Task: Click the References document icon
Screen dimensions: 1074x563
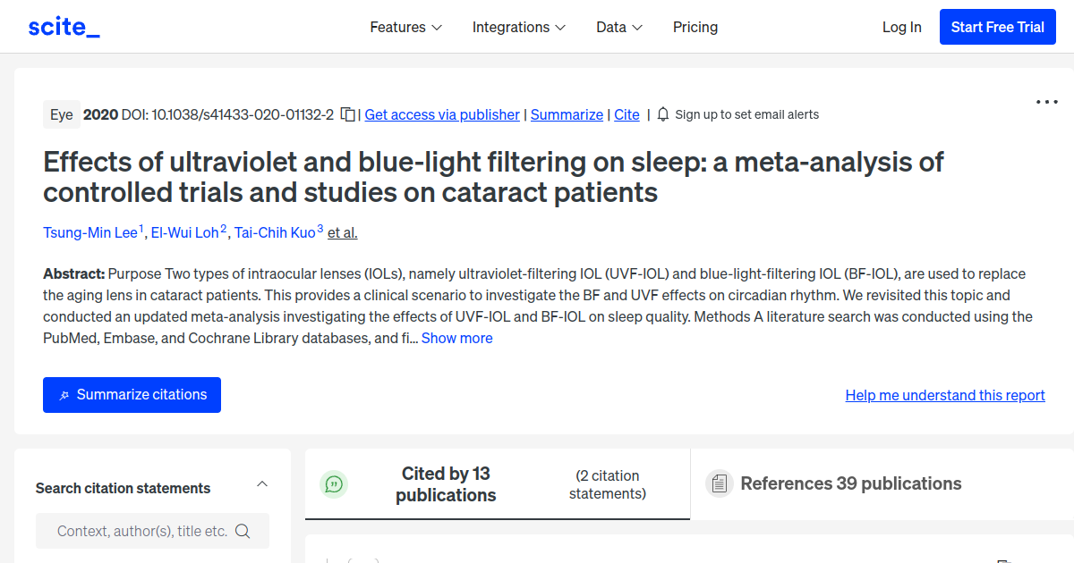Action: (x=719, y=483)
